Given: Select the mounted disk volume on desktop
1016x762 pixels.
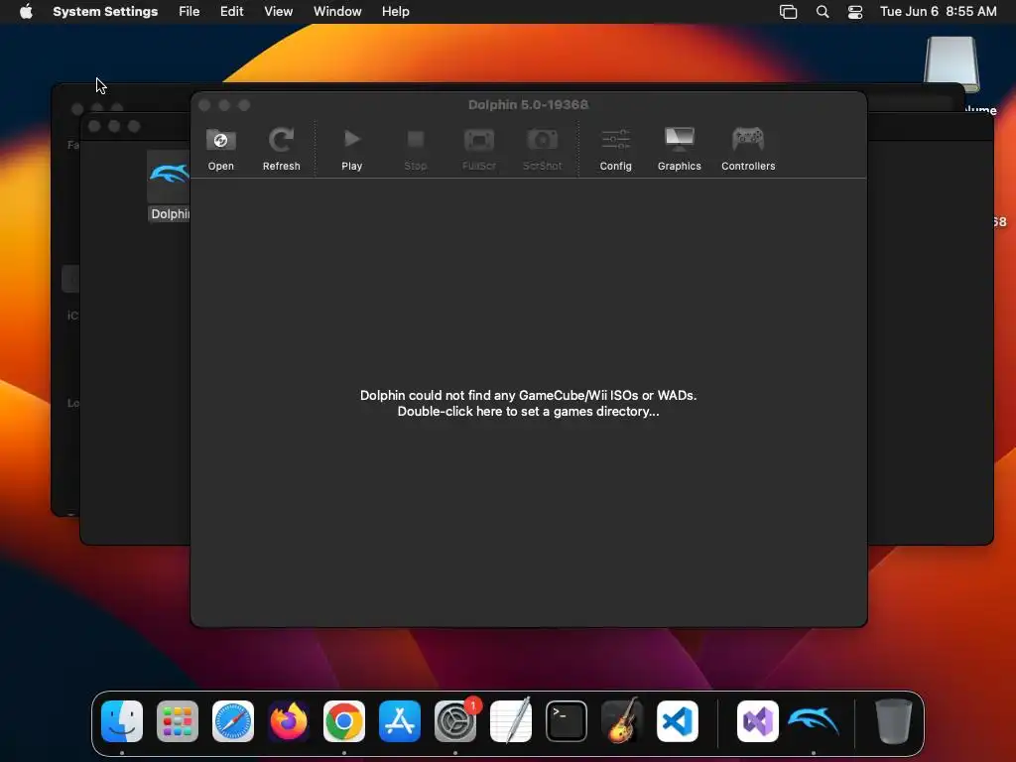Looking at the screenshot, I should [952, 64].
